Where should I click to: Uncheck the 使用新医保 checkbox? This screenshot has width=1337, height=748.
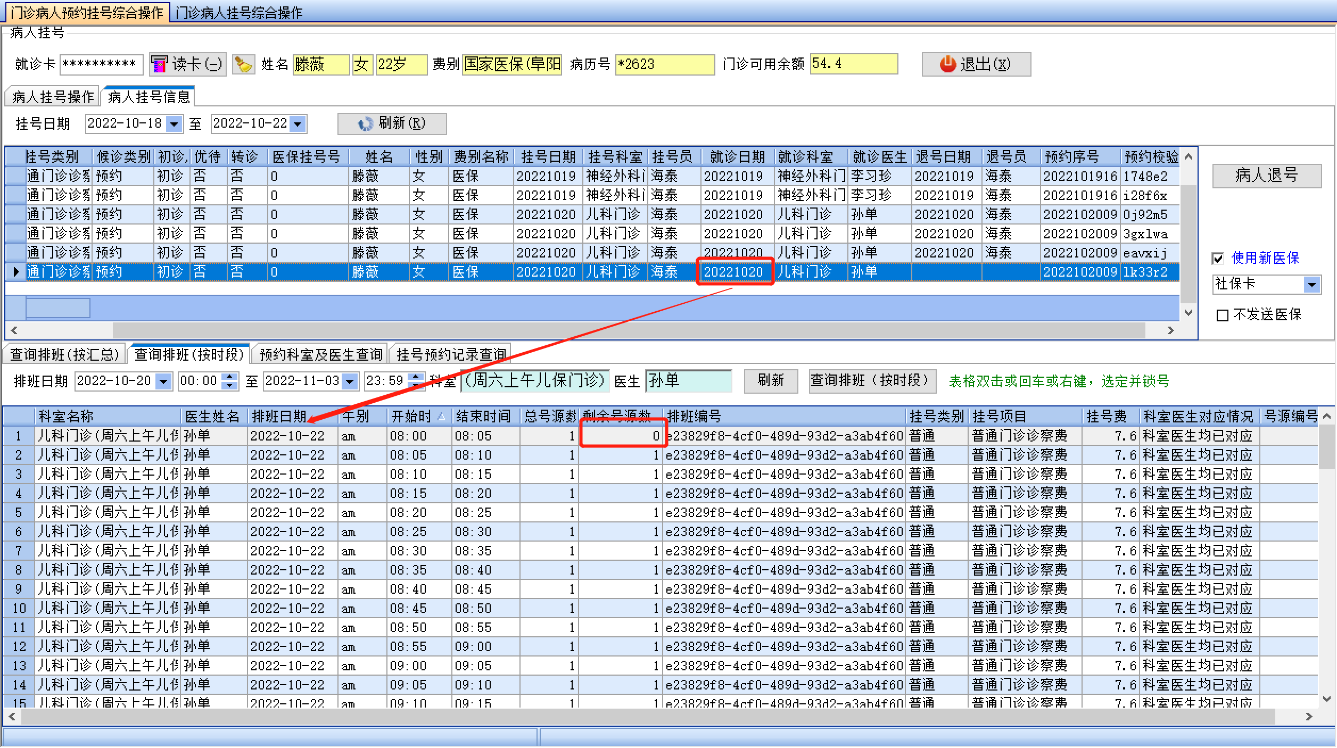pos(1217,259)
